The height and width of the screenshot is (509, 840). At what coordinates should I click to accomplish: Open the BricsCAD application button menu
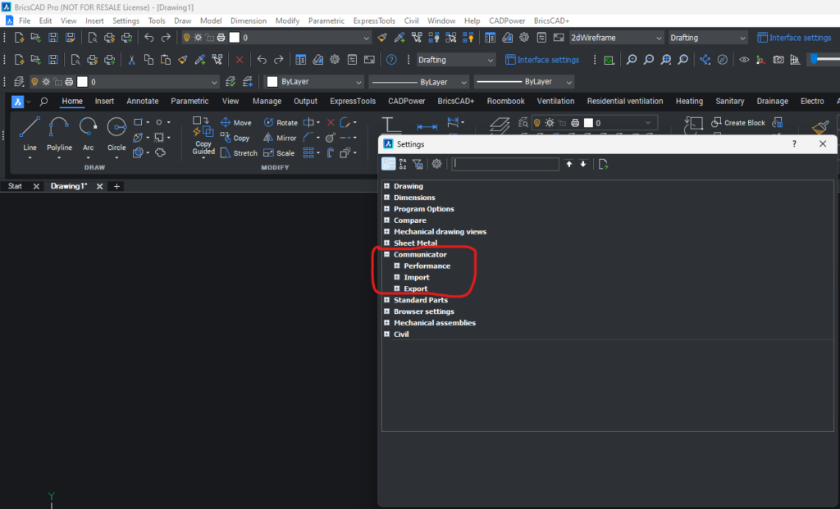[x=18, y=101]
